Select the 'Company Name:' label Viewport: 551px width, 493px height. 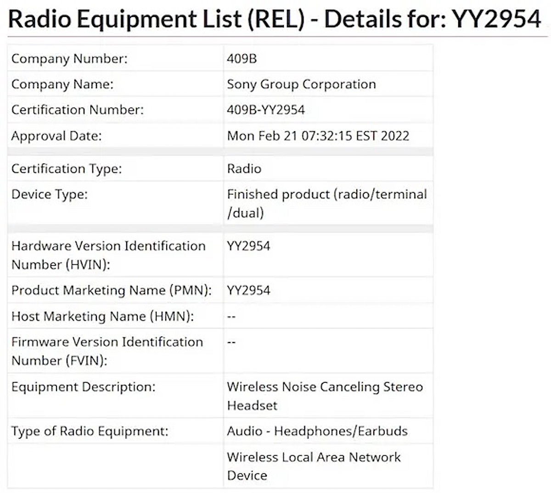pyautogui.click(x=62, y=84)
